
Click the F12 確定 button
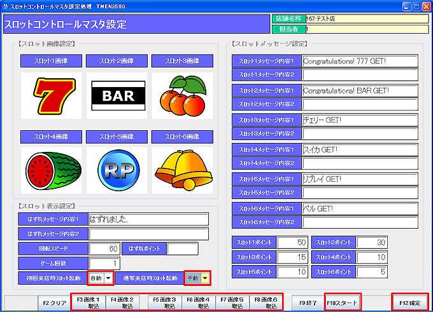click(410, 303)
